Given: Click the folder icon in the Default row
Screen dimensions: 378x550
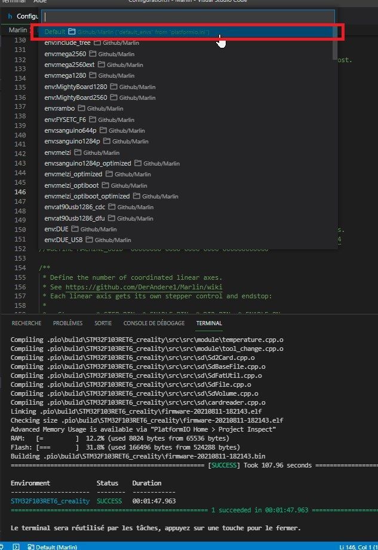Looking at the screenshot, I should 72,32.
